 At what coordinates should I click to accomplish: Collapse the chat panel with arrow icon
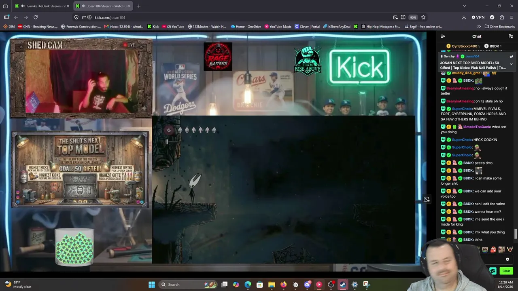tap(443, 36)
